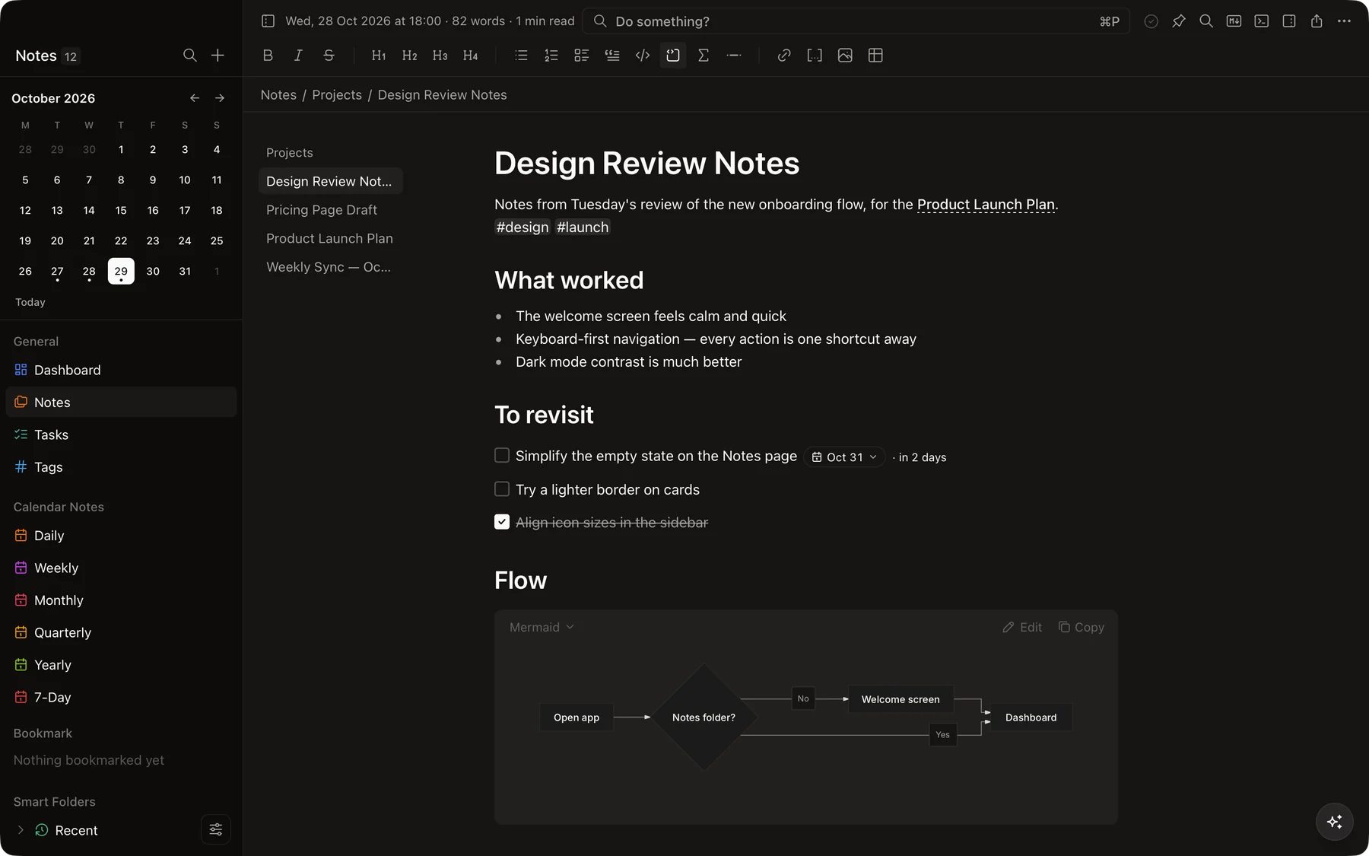The height and width of the screenshot is (856, 1369).
Task: Switch to Markdown view with the M↓ icon
Action: [x=1234, y=21]
